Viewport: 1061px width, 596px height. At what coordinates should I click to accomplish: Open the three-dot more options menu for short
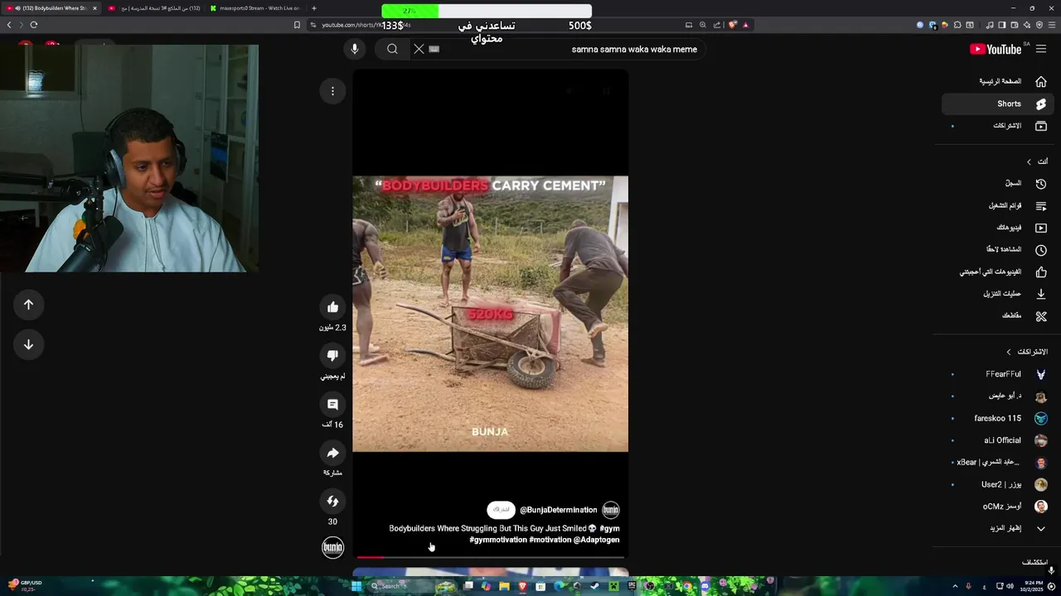[x=332, y=91]
